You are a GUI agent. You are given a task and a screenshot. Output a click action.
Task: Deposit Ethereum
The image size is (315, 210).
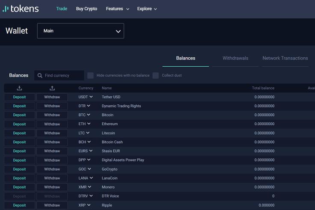[x=20, y=124]
